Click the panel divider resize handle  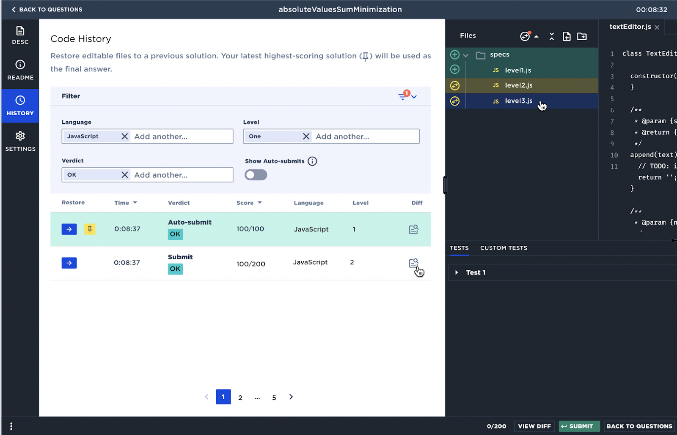point(445,185)
